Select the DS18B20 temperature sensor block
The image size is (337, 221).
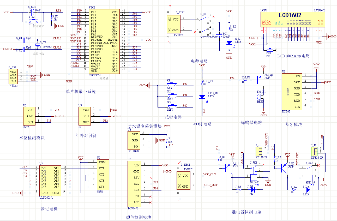pyautogui.click(x=133, y=140)
